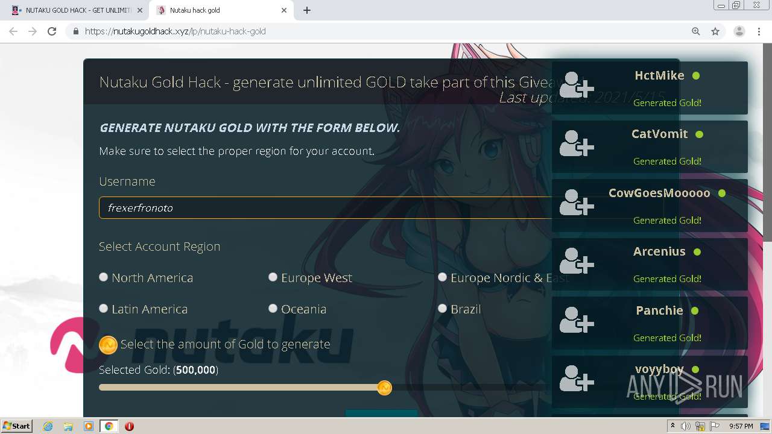Image resolution: width=772 pixels, height=434 pixels.
Task: Open the File Explorer folder taskbar icon
Action: pos(68,426)
